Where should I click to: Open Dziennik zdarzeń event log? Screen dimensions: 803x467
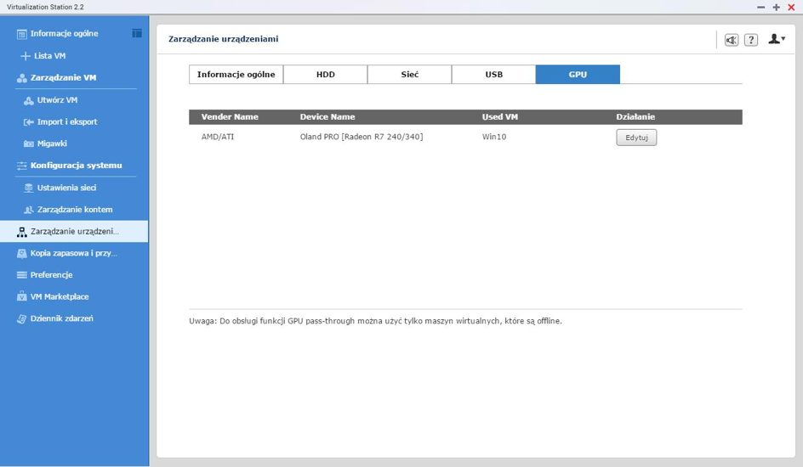pos(61,319)
